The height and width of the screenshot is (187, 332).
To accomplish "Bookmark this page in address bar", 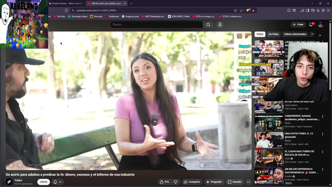I will click(x=66, y=10).
